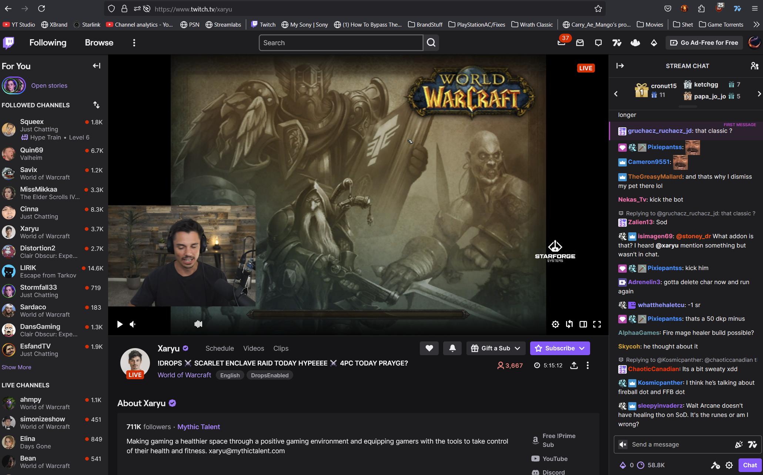763x475 pixels.
Task: Toggle the chat sound icon left of message box
Action: pos(623,444)
